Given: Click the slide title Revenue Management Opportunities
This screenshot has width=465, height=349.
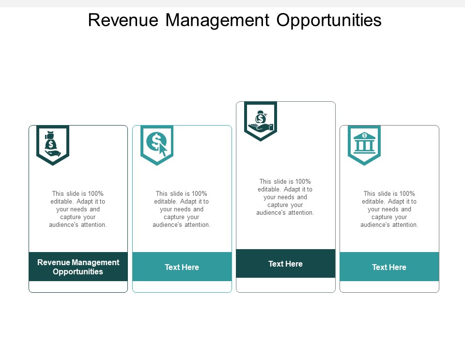Looking at the screenshot, I should click(234, 20).
